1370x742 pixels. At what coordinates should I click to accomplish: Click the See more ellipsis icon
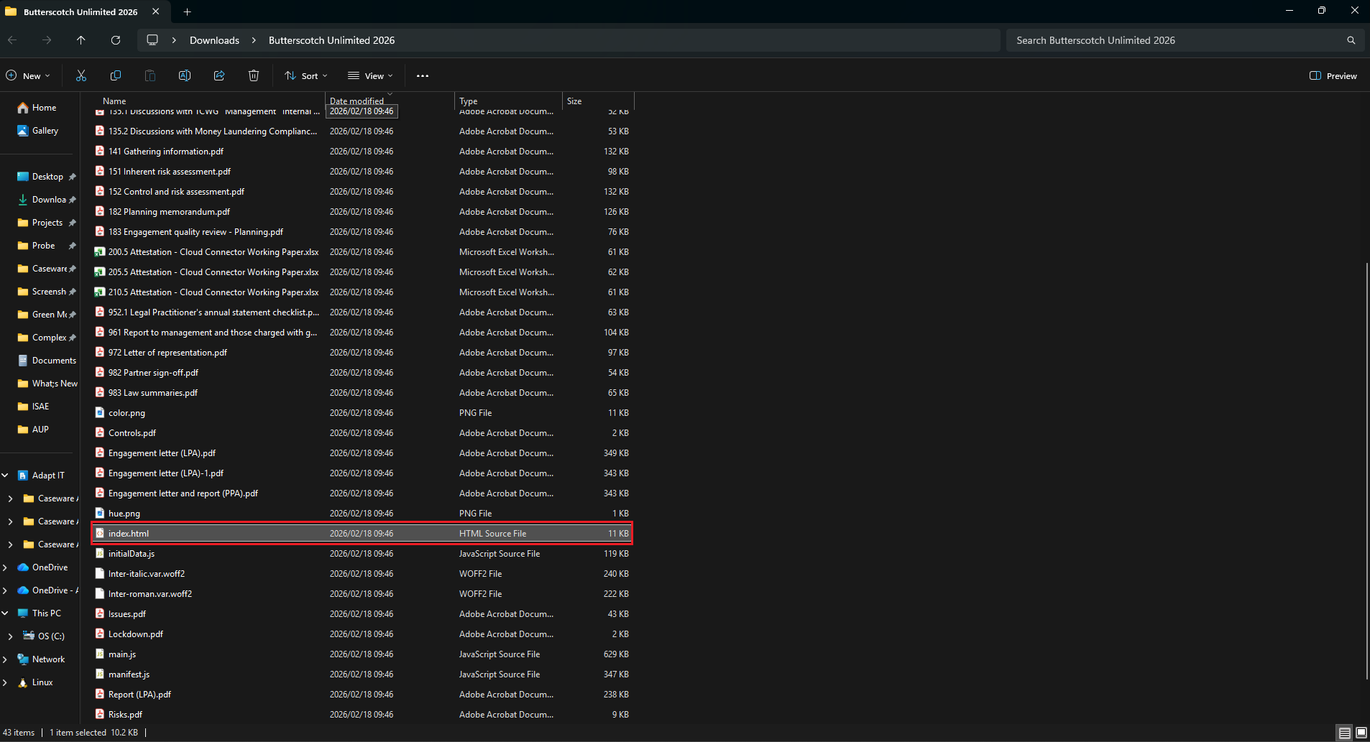click(423, 75)
